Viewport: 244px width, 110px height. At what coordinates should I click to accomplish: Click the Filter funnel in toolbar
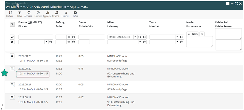pos(20,13)
